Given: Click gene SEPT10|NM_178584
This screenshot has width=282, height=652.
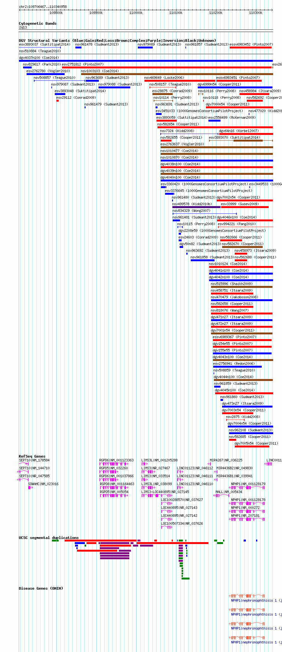Looking at the screenshot, I should (34, 460).
